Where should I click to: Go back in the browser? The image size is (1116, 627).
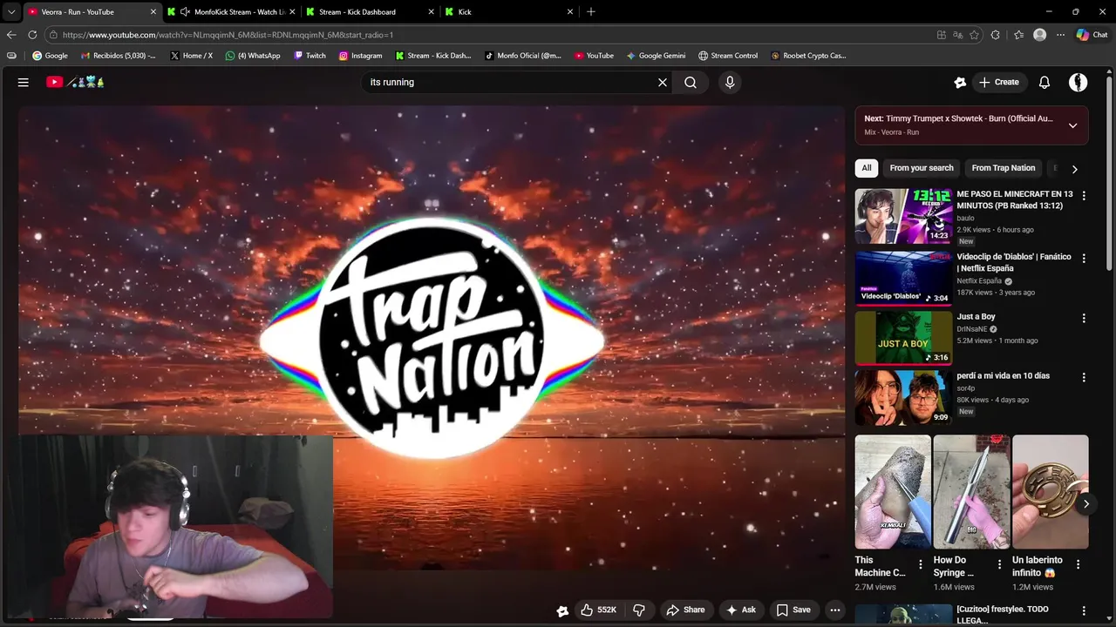(11, 35)
